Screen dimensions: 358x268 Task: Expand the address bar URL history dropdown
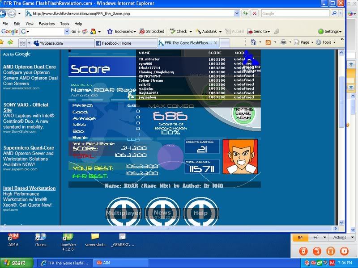click(x=237, y=13)
